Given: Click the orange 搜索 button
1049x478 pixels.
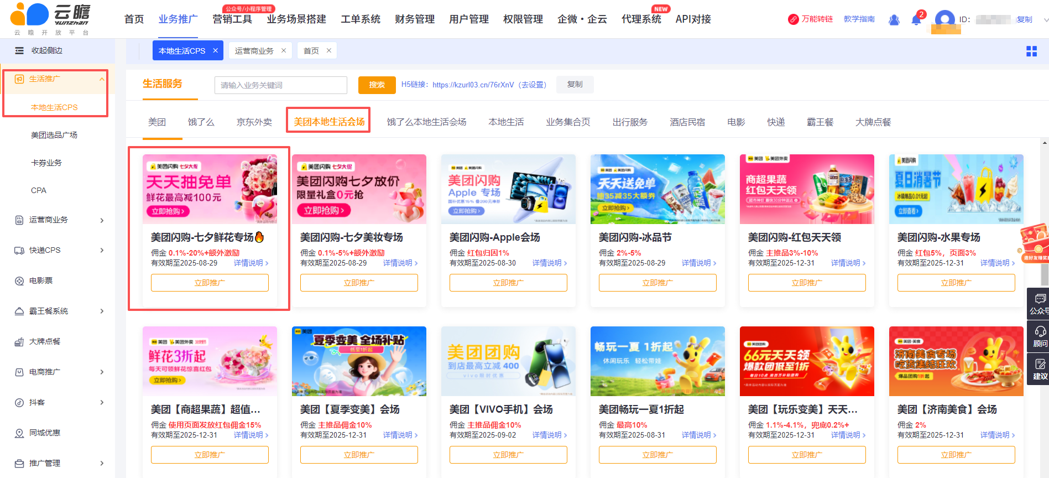Looking at the screenshot, I should click(x=377, y=85).
